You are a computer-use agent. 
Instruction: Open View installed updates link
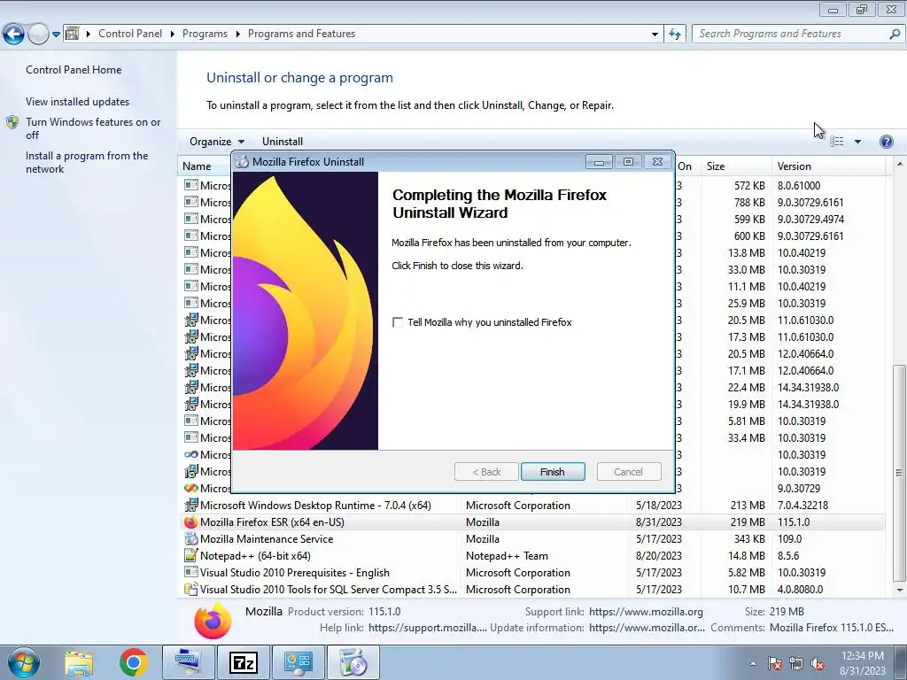point(78,101)
